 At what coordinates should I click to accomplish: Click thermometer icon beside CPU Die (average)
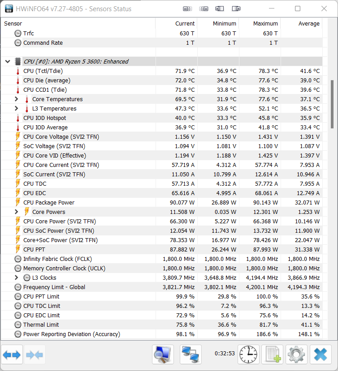(18, 81)
